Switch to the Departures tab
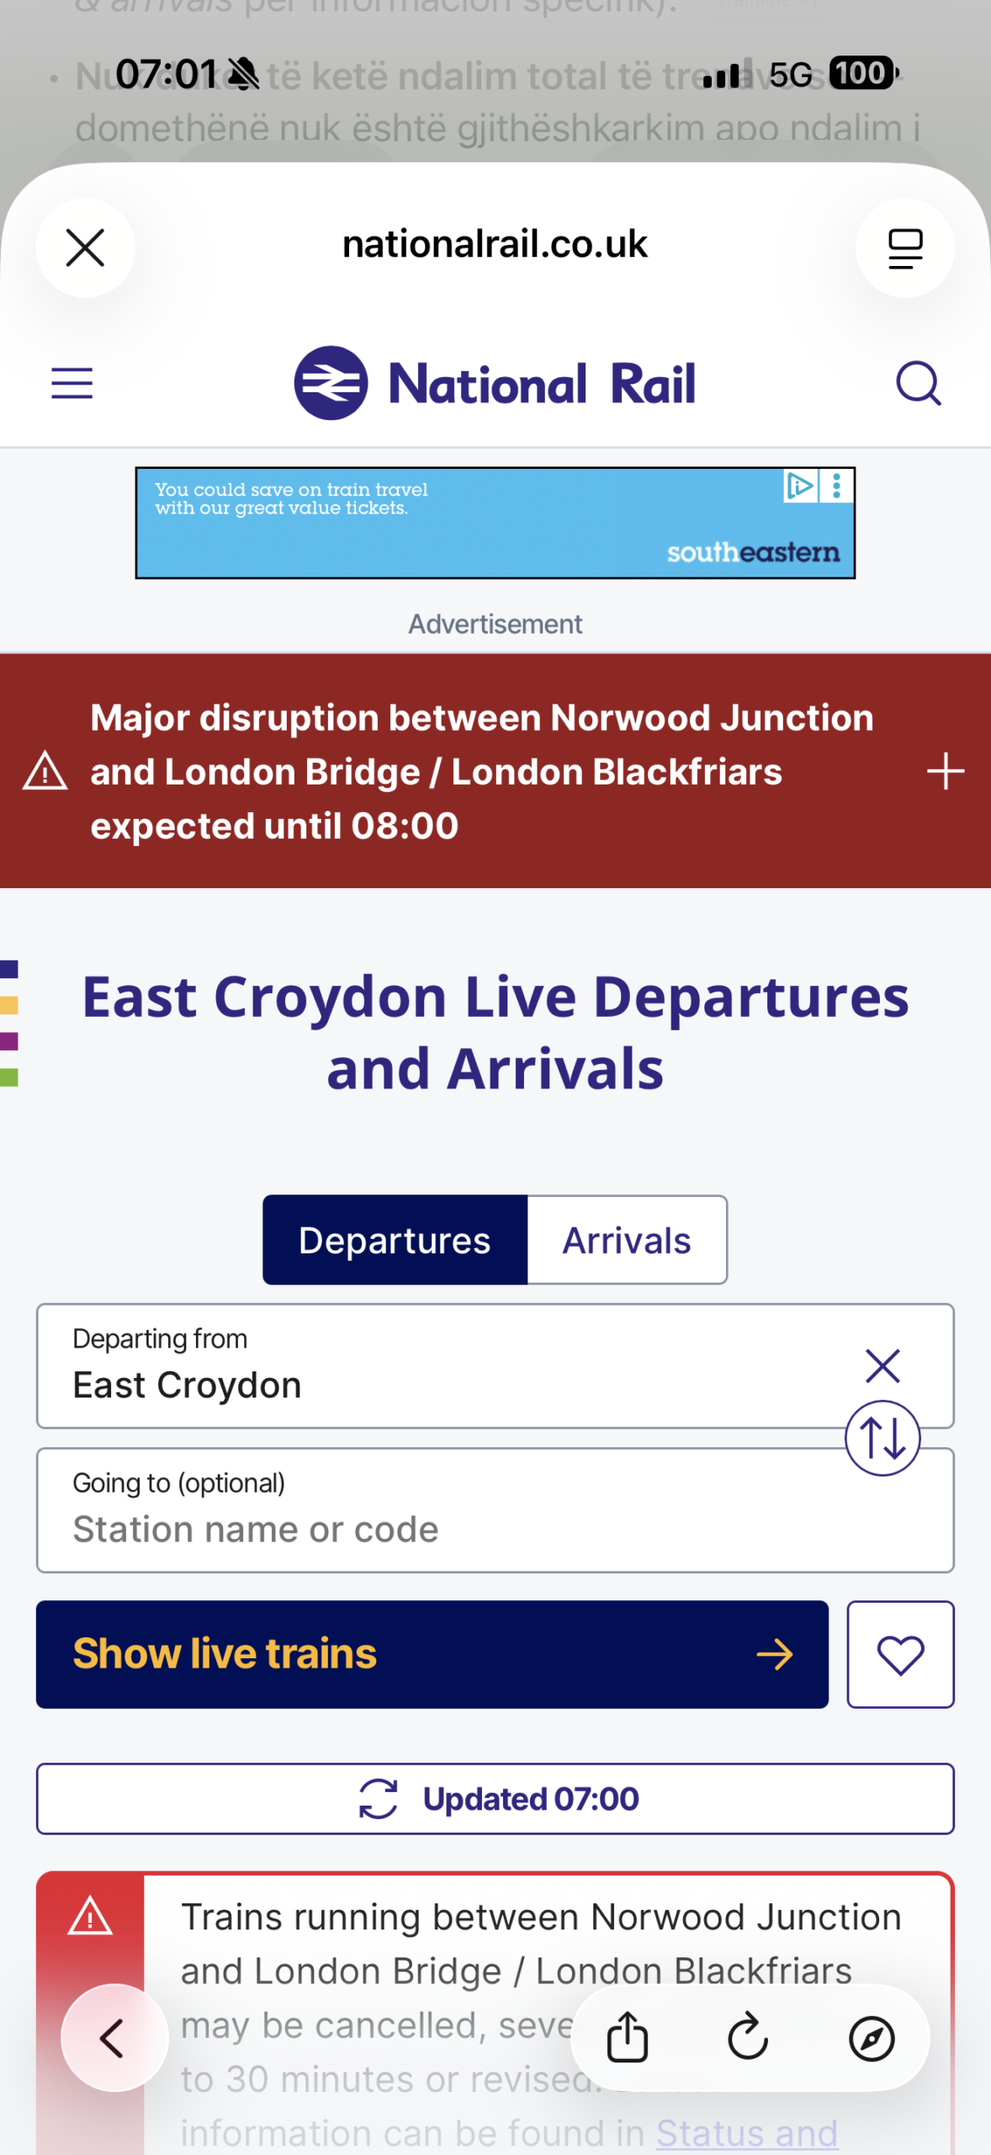Screen dimensions: 991x2155 [395, 1240]
